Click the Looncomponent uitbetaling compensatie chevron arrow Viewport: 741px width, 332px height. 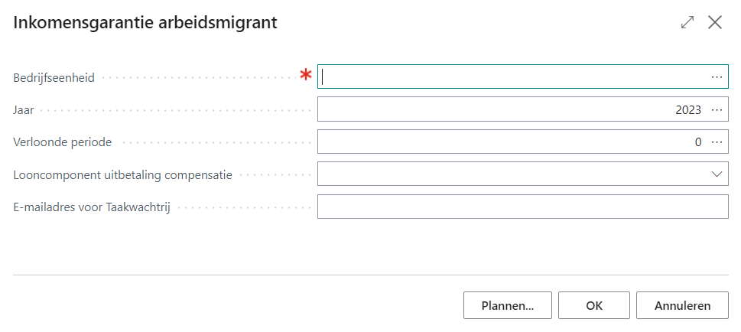point(717,174)
